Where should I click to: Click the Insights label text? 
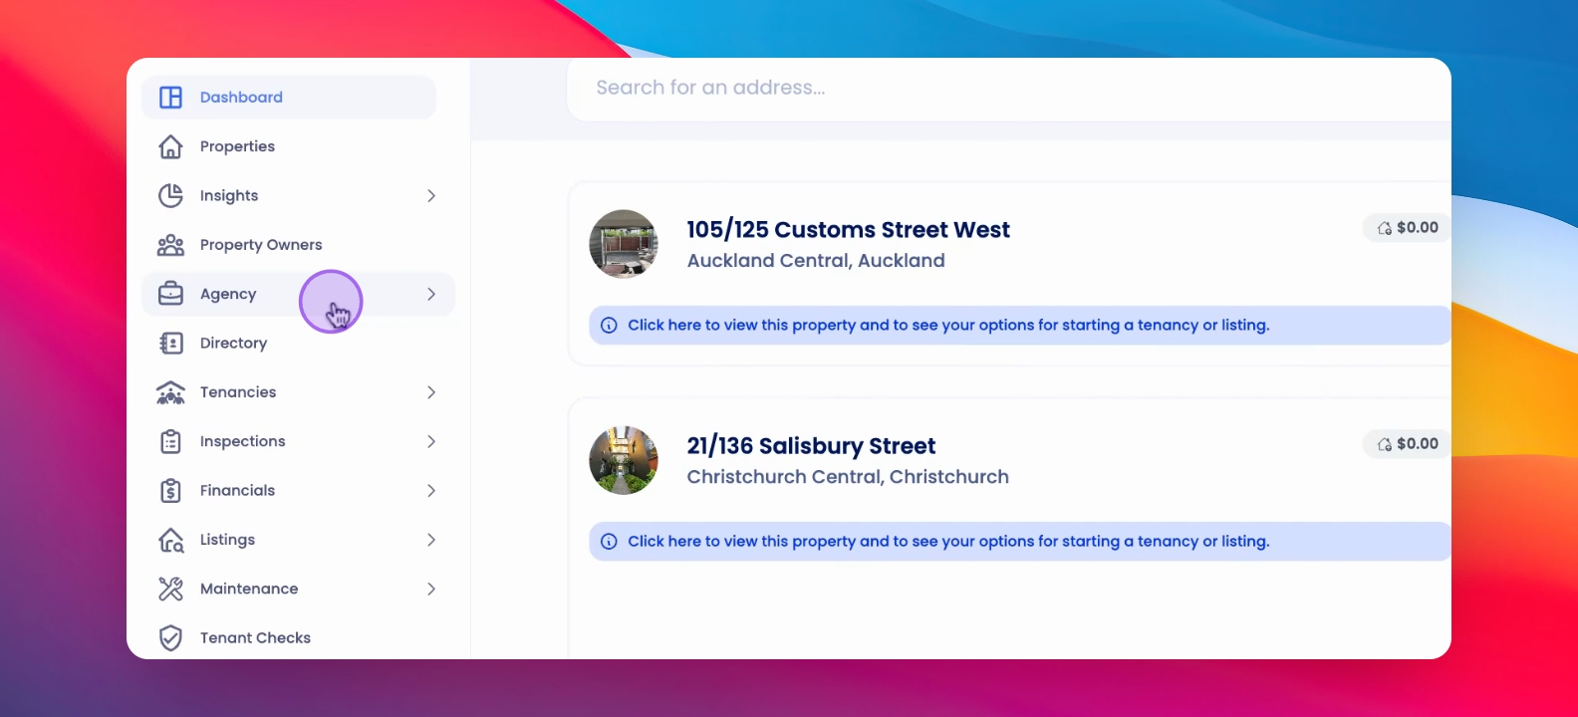pos(229,195)
